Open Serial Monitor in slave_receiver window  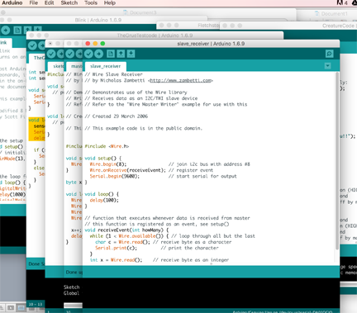pyautogui.click(x=329, y=54)
